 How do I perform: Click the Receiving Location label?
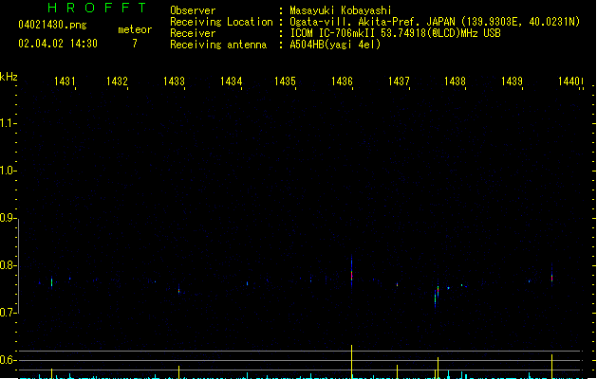tap(221, 22)
